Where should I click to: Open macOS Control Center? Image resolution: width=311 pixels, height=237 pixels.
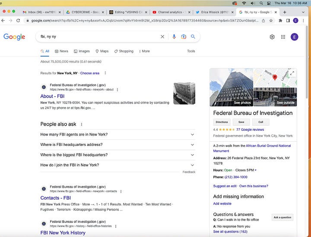tap(269, 3)
